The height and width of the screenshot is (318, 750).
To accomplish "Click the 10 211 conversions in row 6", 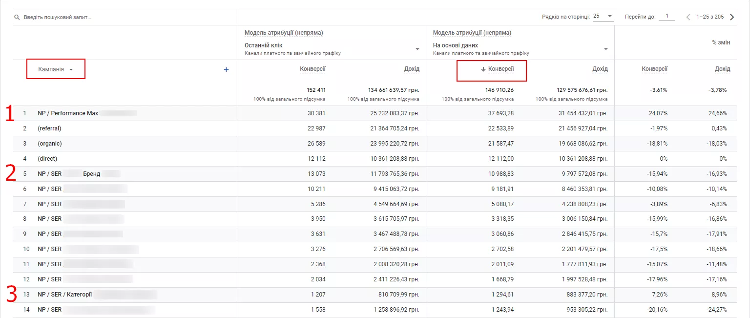I will click(316, 189).
